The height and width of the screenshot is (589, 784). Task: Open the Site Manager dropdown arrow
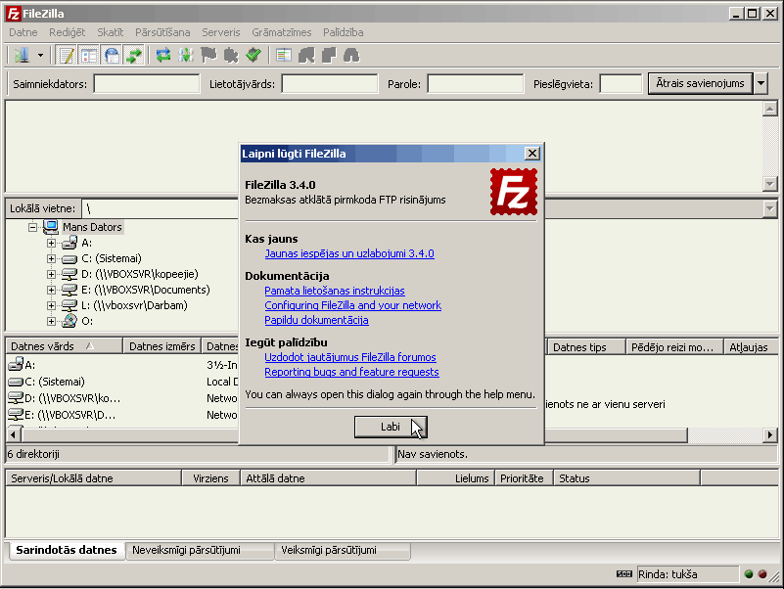click(x=40, y=56)
